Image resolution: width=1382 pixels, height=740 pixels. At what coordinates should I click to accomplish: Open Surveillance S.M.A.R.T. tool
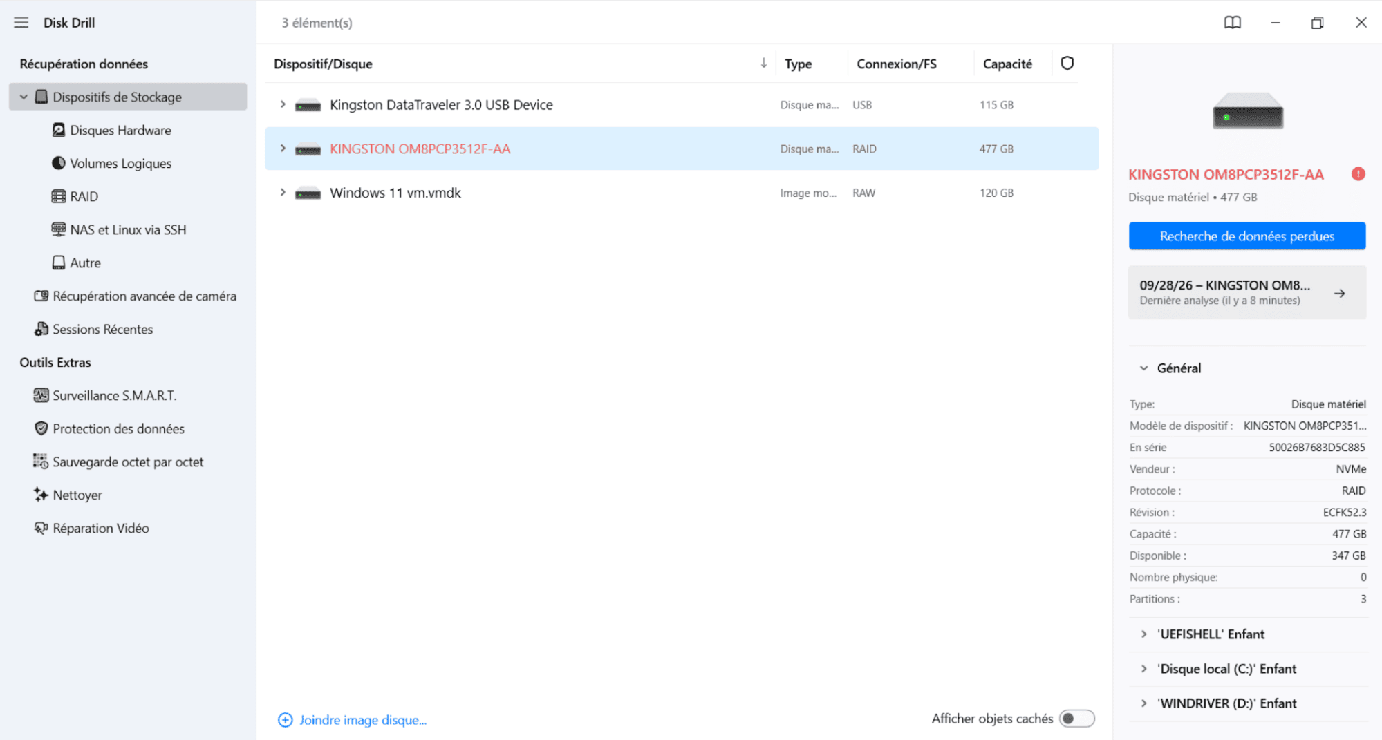coord(115,395)
